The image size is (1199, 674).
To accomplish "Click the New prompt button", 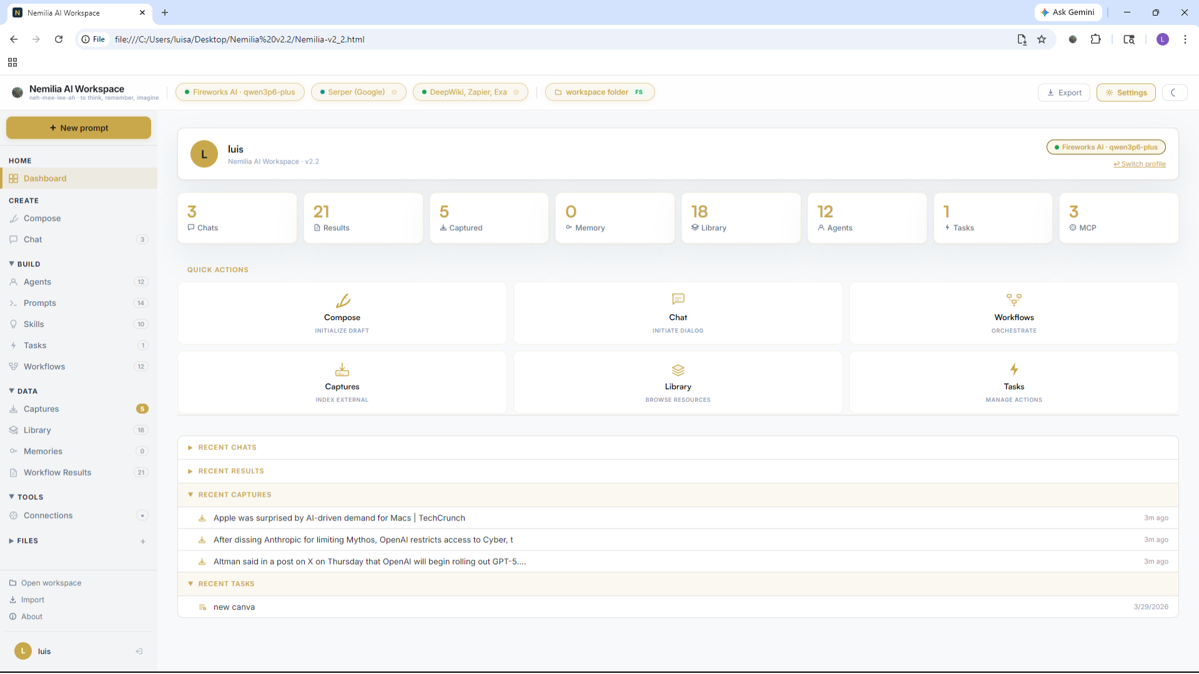I will 79,128.
